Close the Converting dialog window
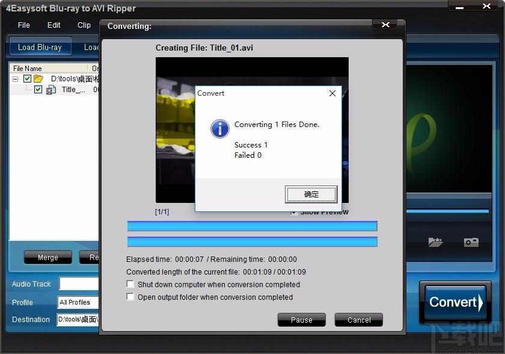Image resolution: width=505 pixels, height=354 pixels. pyautogui.click(x=385, y=25)
